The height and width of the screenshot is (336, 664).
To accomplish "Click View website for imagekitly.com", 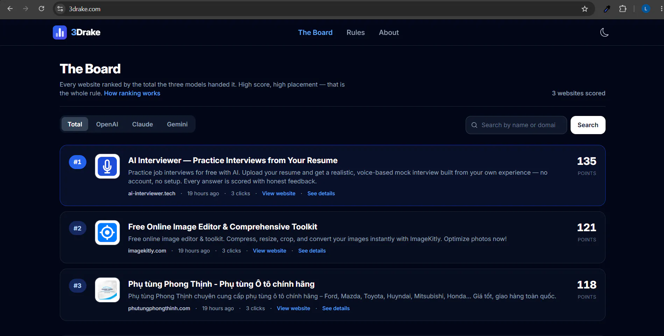I will [x=269, y=251].
